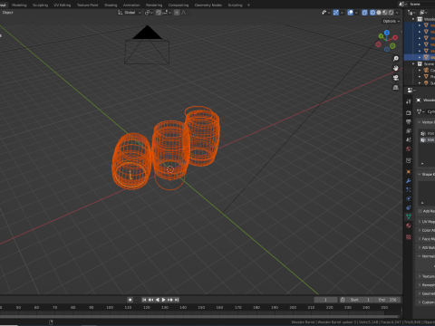
Task: Open the viewport Options dropdown
Action: click(391, 21)
